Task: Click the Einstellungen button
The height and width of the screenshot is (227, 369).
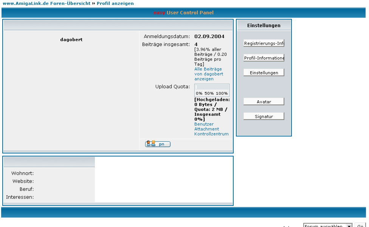Action: click(x=264, y=72)
